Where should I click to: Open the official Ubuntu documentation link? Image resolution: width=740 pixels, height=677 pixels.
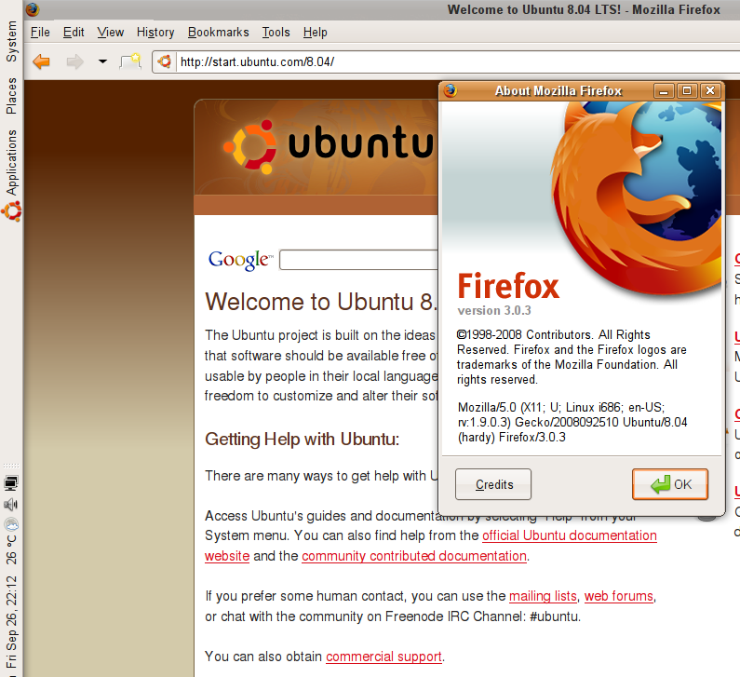click(569, 535)
